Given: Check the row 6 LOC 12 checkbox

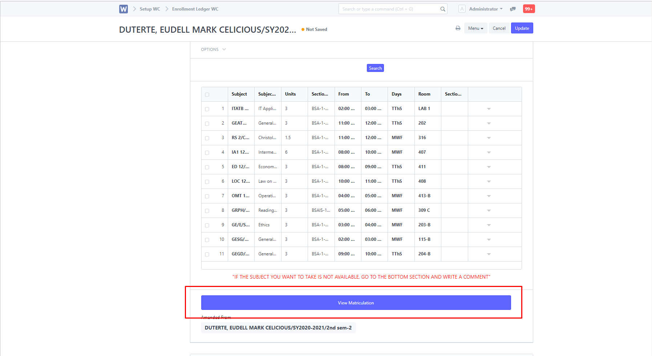Looking at the screenshot, I should click(x=207, y=182).
